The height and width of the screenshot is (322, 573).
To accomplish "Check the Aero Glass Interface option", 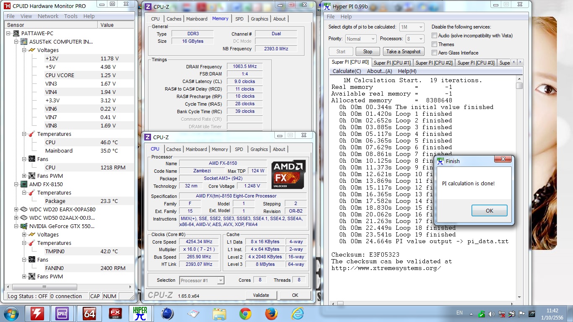I will (x=435, y=53).
